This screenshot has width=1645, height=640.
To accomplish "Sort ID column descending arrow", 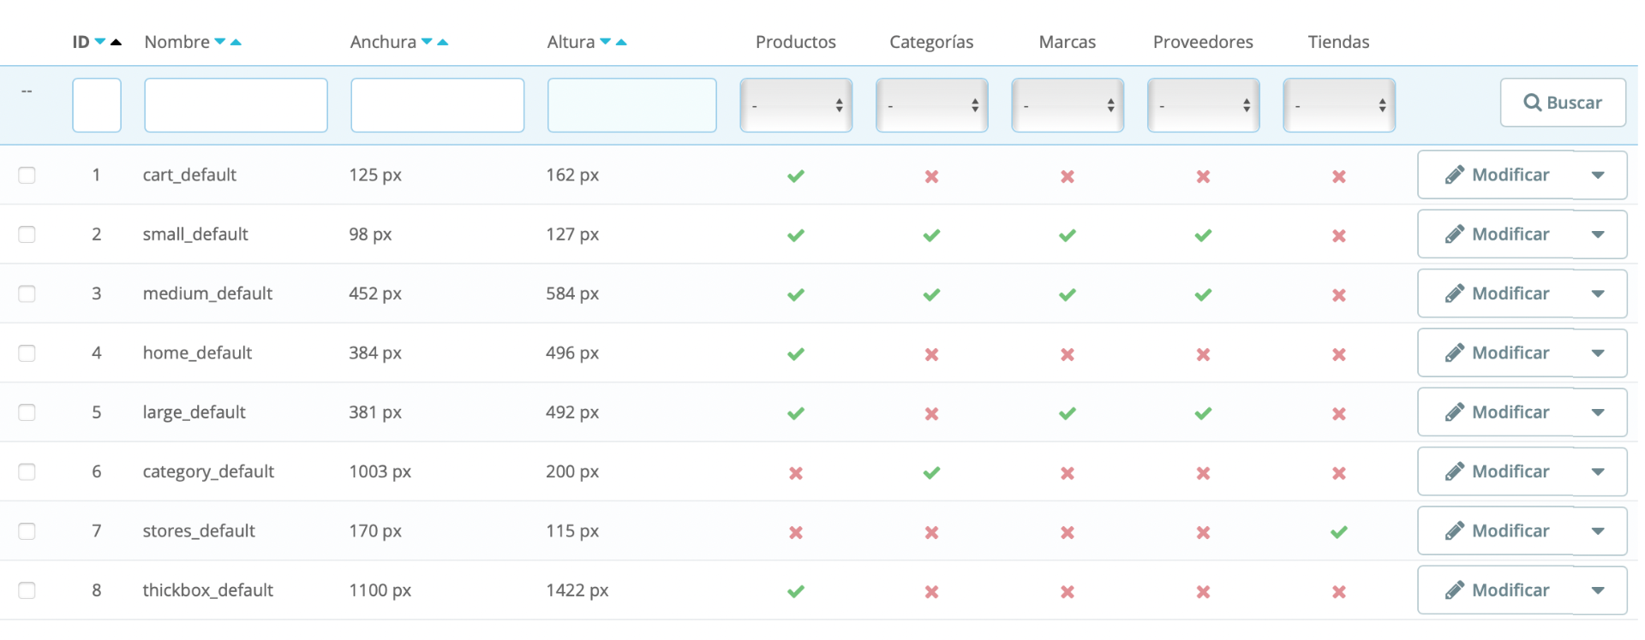I will (100, 42).
